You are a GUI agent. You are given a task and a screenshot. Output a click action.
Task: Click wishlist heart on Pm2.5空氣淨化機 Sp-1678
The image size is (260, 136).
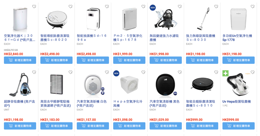[144, 7]
